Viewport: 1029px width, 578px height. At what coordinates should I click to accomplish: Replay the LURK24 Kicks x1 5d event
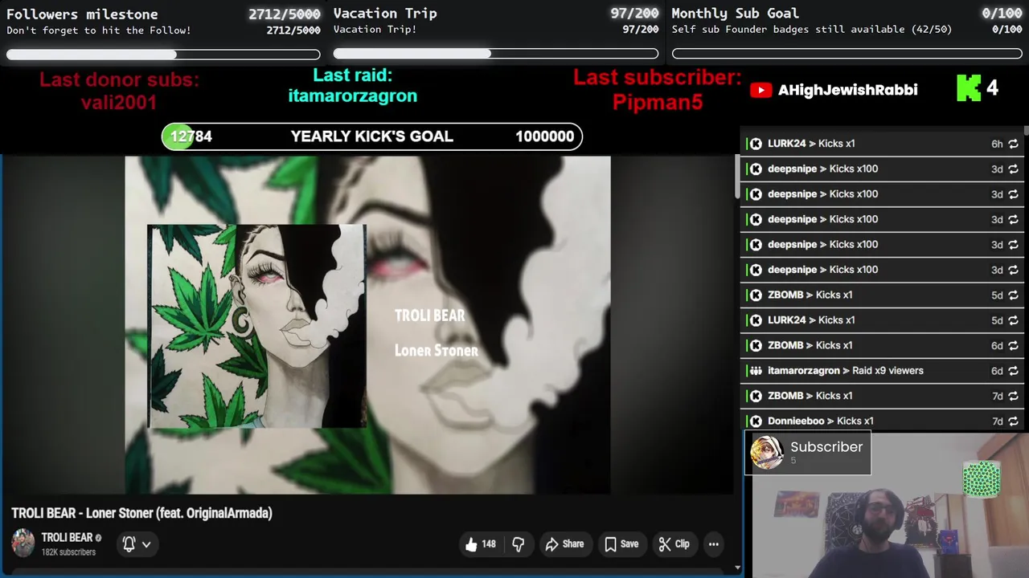pyautogui.click(x=1013, y=320)
